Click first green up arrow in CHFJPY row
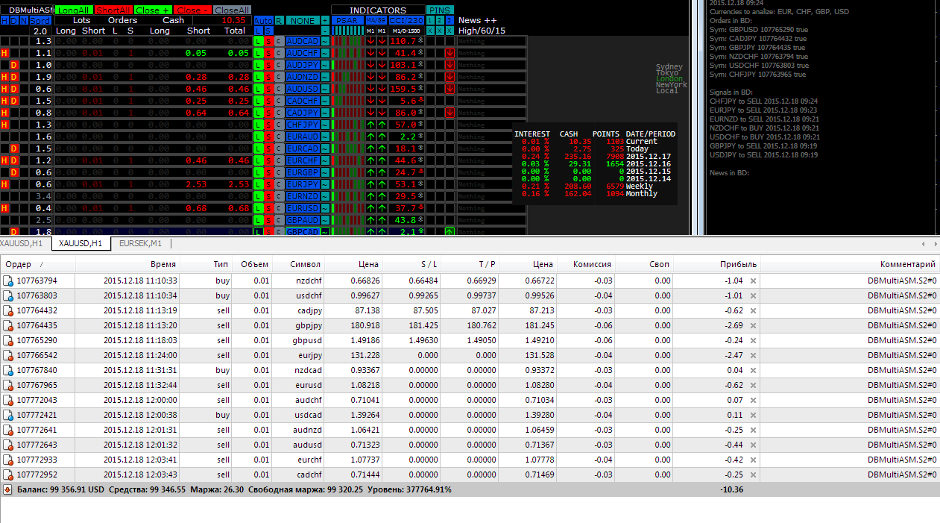The image size is (940, 523). (371, 125)
